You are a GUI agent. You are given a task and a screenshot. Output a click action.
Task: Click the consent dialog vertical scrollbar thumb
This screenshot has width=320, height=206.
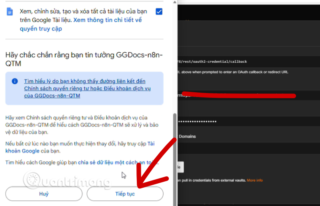point(175,159)
